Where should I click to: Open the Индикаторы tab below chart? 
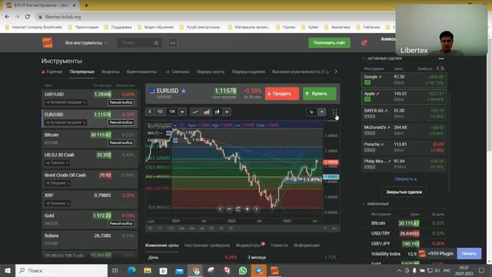tap(248, 245)
